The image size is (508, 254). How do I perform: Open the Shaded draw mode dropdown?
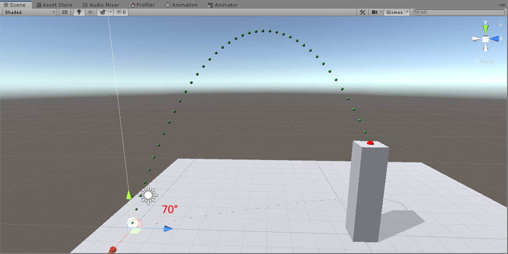(30, 12)
